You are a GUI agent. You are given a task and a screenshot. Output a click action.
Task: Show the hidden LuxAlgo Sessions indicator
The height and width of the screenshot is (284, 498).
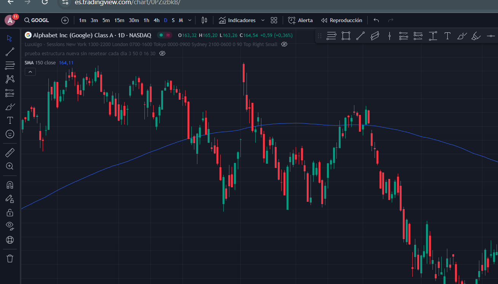284,45
